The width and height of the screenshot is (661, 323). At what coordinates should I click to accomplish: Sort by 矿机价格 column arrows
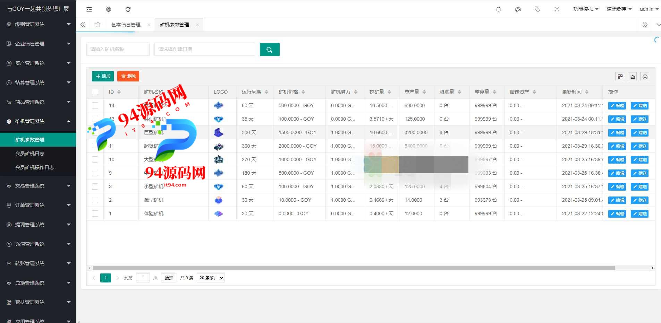(303, 92)
